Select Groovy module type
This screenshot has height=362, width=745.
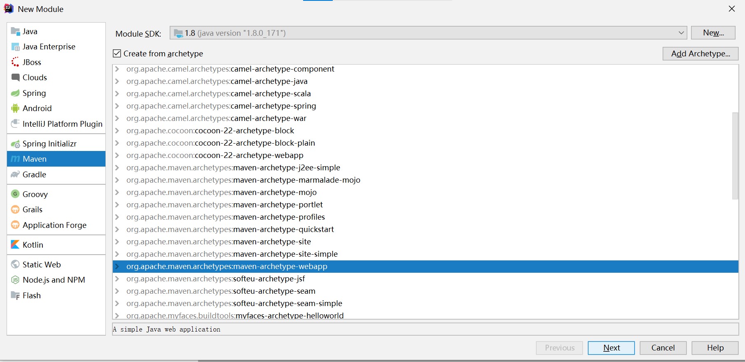tap(56, 194)
